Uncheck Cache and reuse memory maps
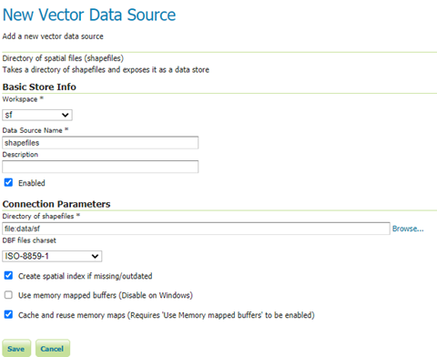437x357 pixels. tap(8, 314)
